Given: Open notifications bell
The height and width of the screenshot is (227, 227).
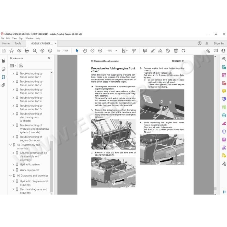Looking at the screenshot, I should 207,43.
